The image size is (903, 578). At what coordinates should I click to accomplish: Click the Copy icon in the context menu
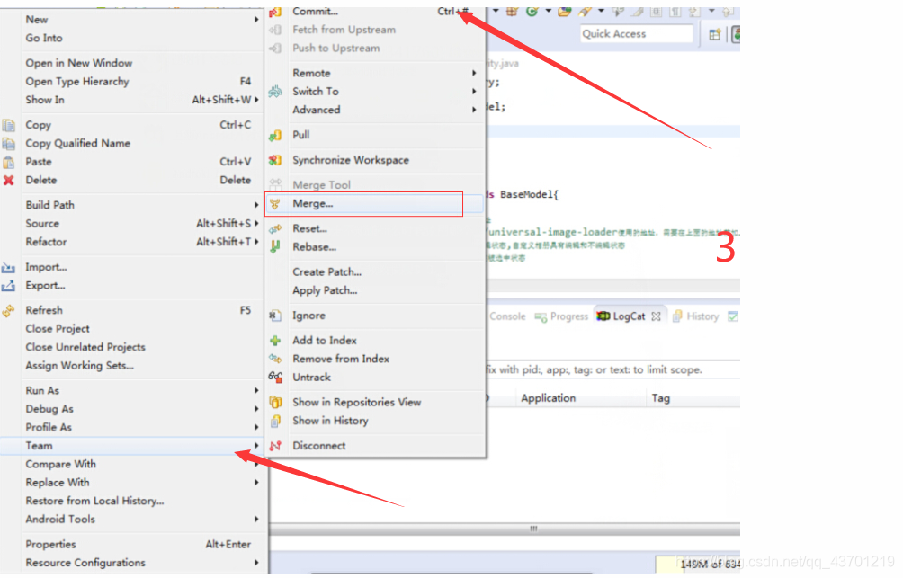point(9,126)
